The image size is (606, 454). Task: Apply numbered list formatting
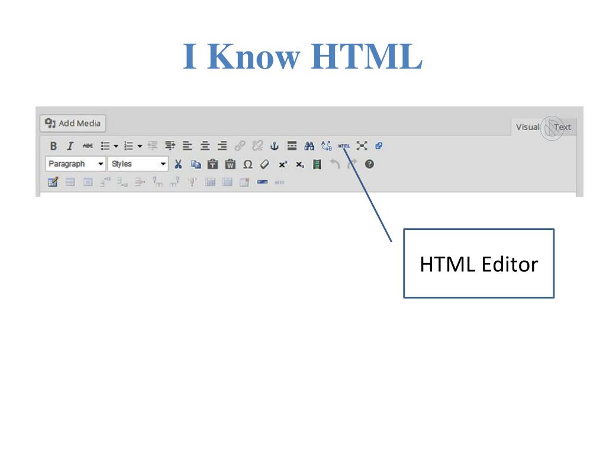click(x=128, y=146)
